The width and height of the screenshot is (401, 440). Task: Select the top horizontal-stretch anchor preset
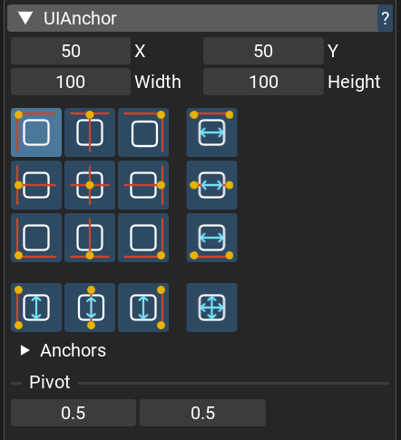point(212,132)
